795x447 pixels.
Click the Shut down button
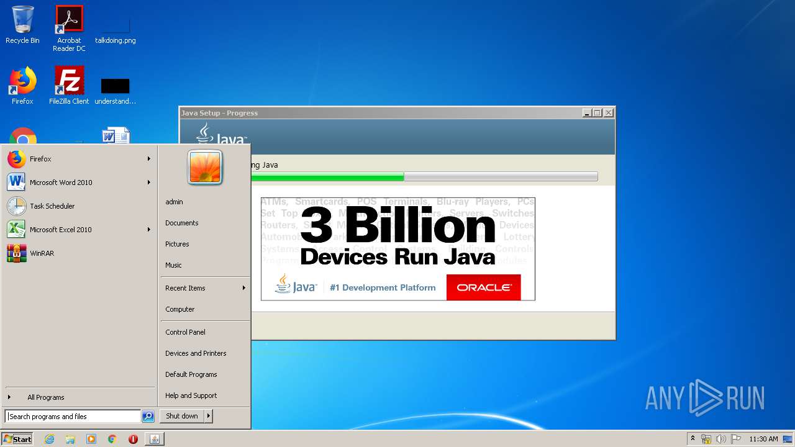[x=182, y=416]
